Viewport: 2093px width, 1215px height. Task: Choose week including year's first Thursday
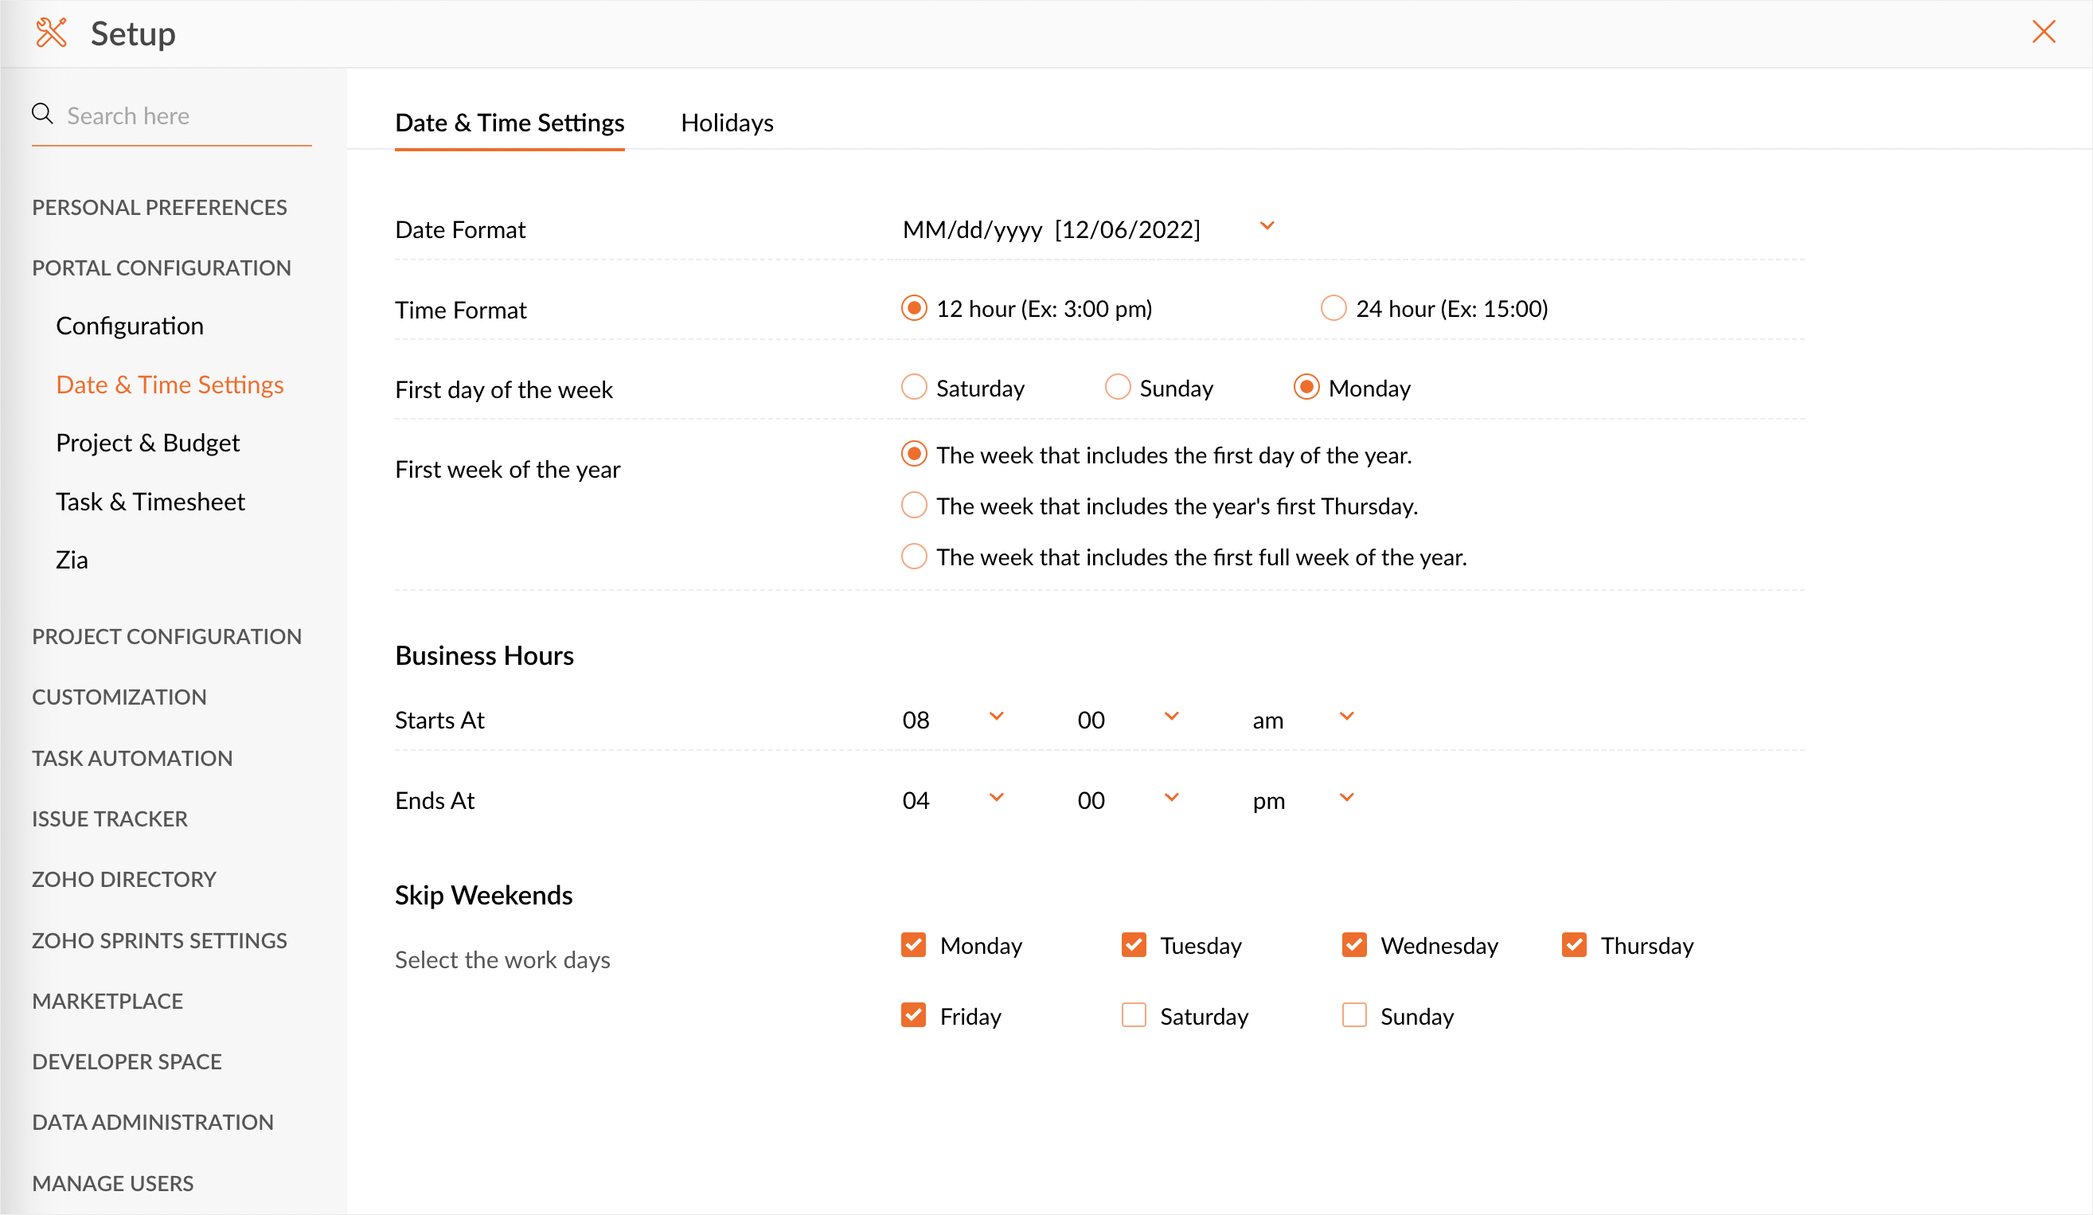[914, 506]
